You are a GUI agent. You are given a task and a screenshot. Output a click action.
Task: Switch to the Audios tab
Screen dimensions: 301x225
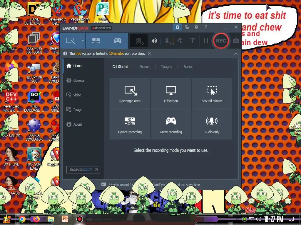click(188, 67)
